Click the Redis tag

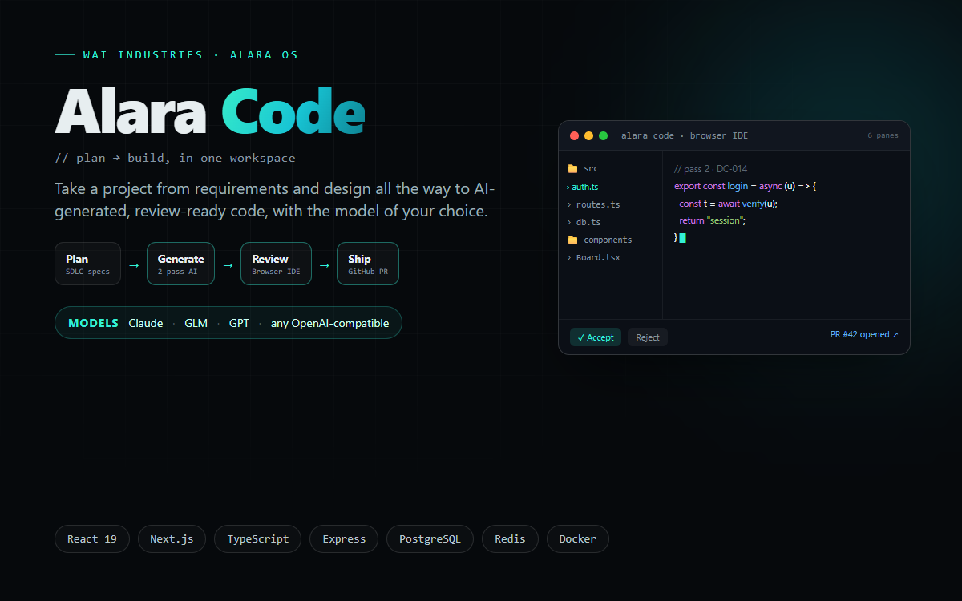(510, 539)
